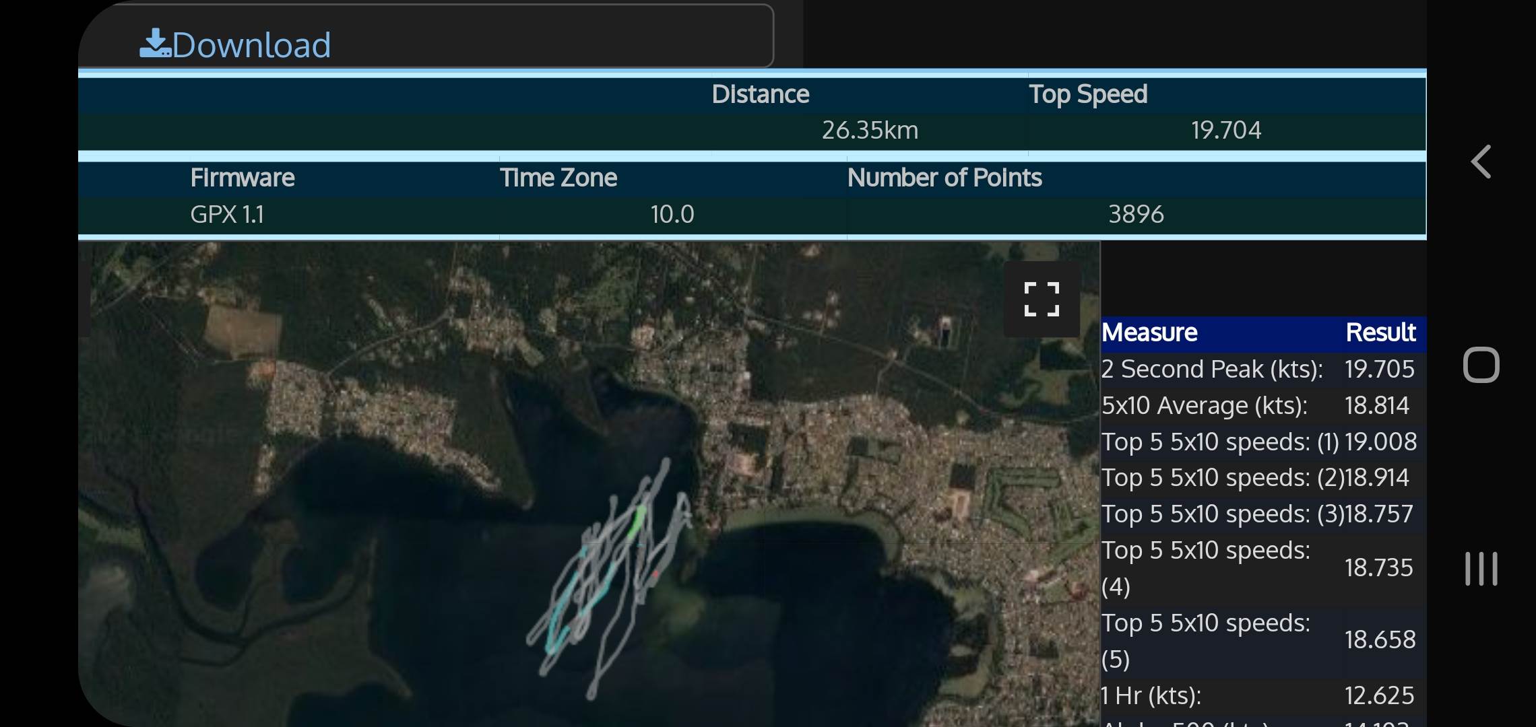Open map in fullscreen mode

click(x=1042, y=300)
